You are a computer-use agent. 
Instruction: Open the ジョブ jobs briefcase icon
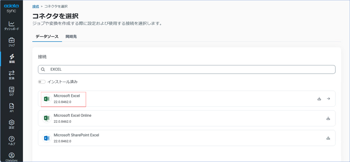[x=11, y=40]
